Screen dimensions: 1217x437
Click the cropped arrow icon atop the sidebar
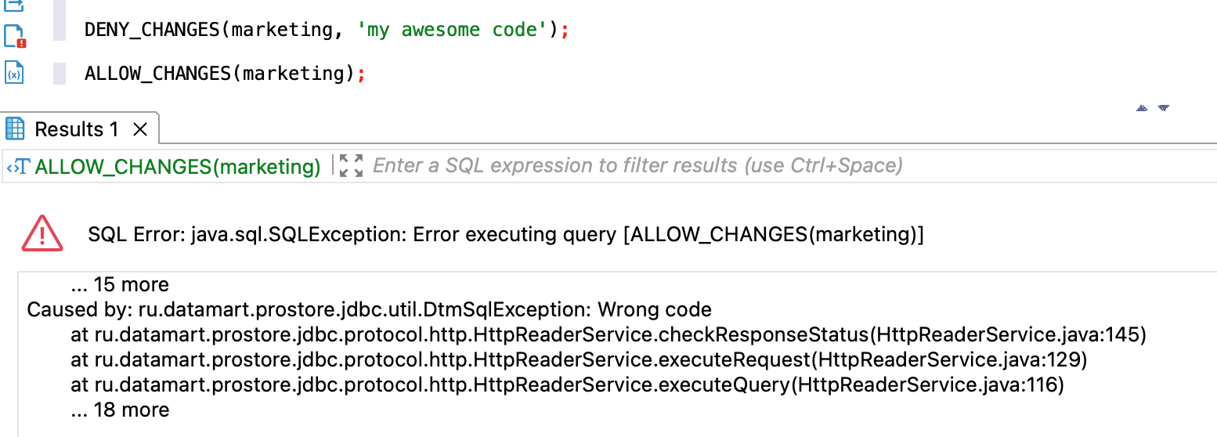click(x=15, y=5)
